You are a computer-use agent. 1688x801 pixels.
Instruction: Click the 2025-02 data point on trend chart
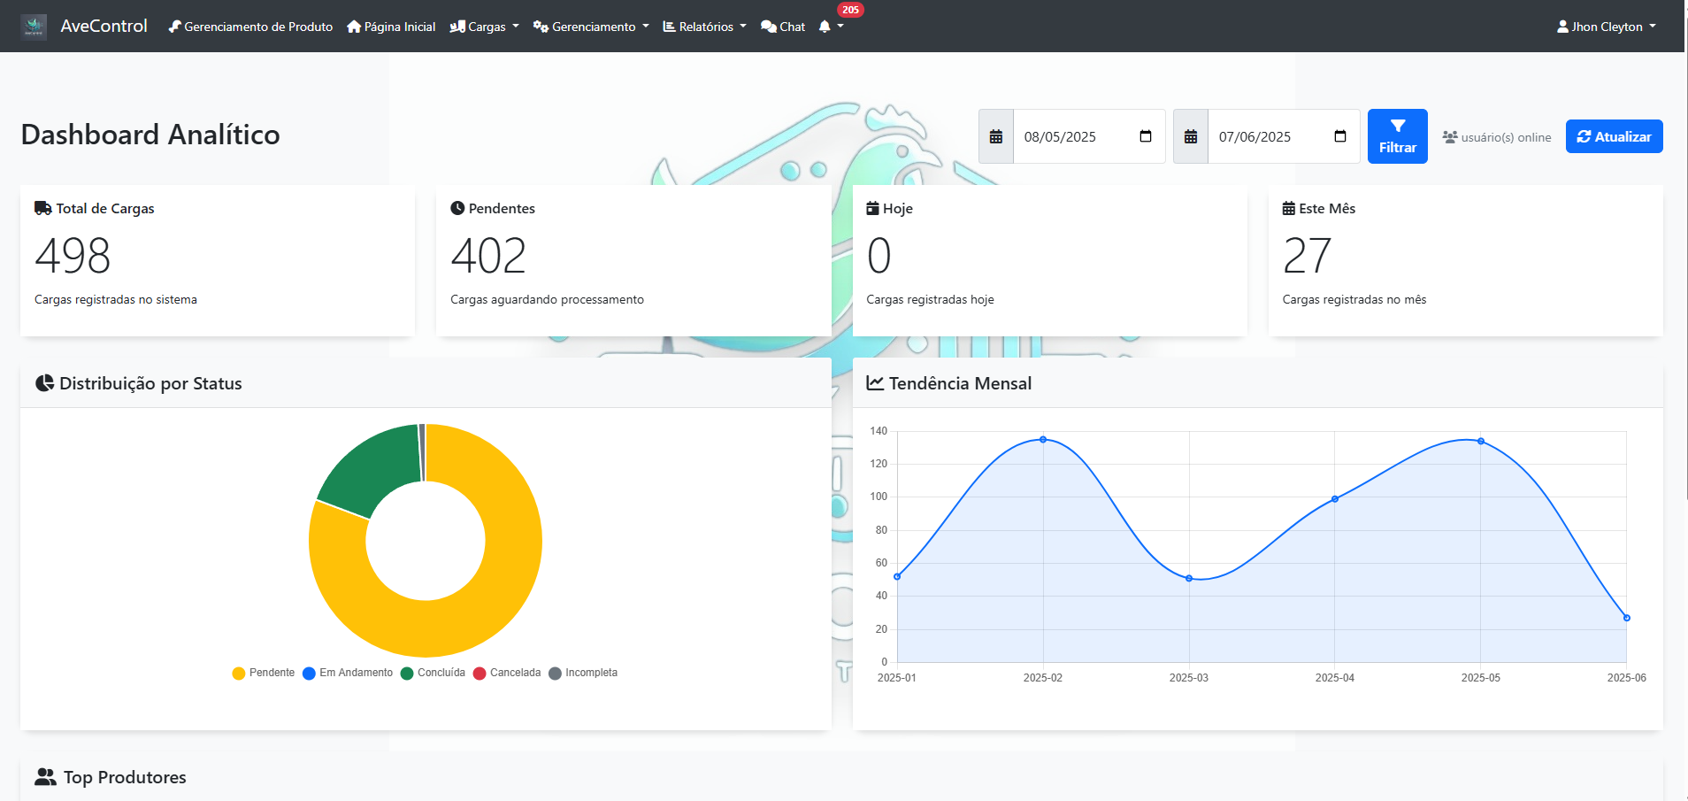click(1043, 440)
